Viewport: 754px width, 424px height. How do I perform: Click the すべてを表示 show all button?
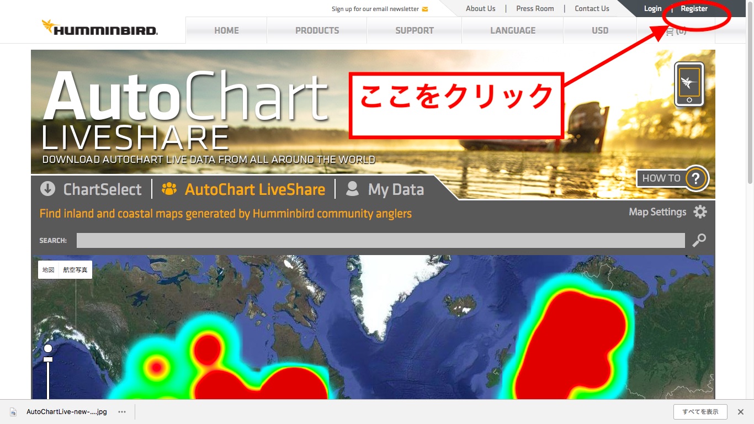point(700,412)
